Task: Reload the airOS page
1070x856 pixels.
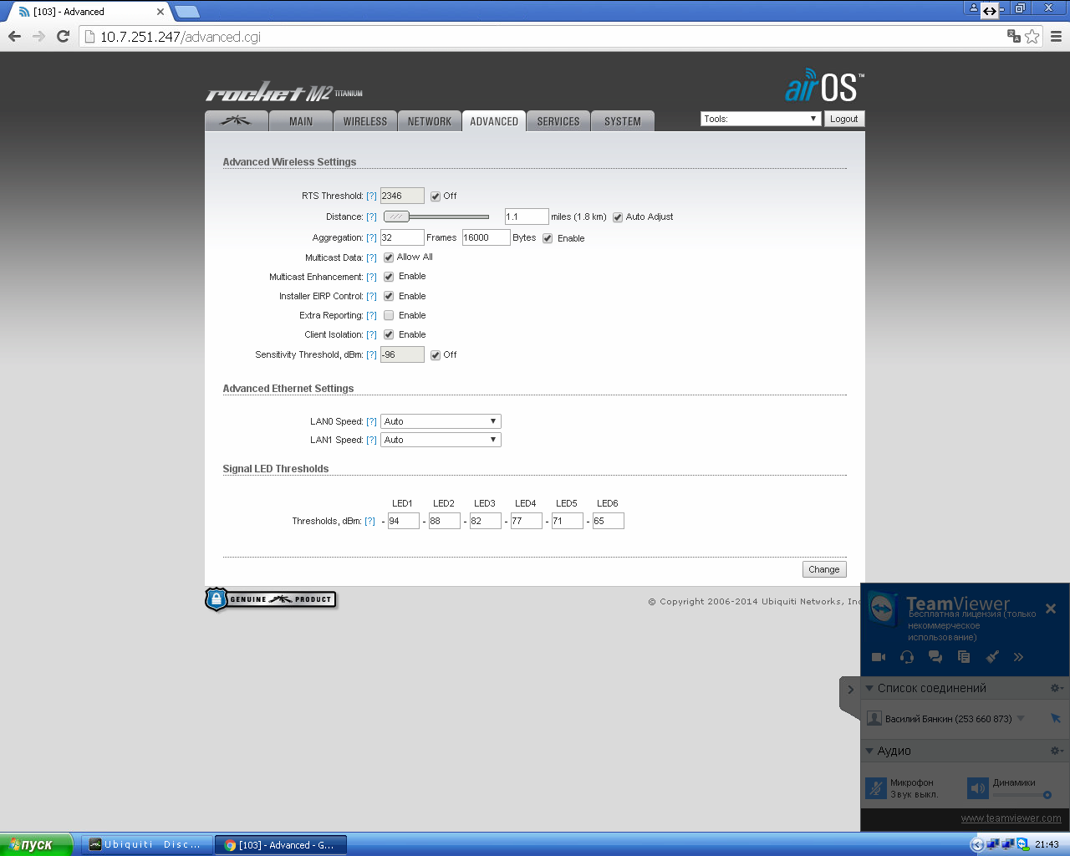Action: (63, 36)
